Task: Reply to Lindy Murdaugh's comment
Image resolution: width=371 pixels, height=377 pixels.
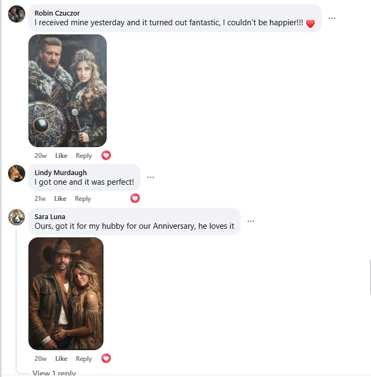Action: point(83,199)
